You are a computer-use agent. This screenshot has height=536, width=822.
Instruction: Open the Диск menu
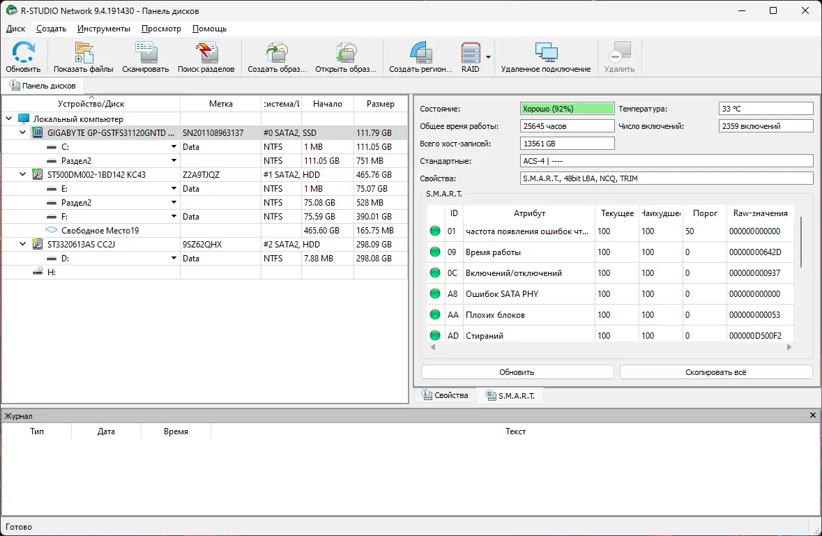pos(15,29)
